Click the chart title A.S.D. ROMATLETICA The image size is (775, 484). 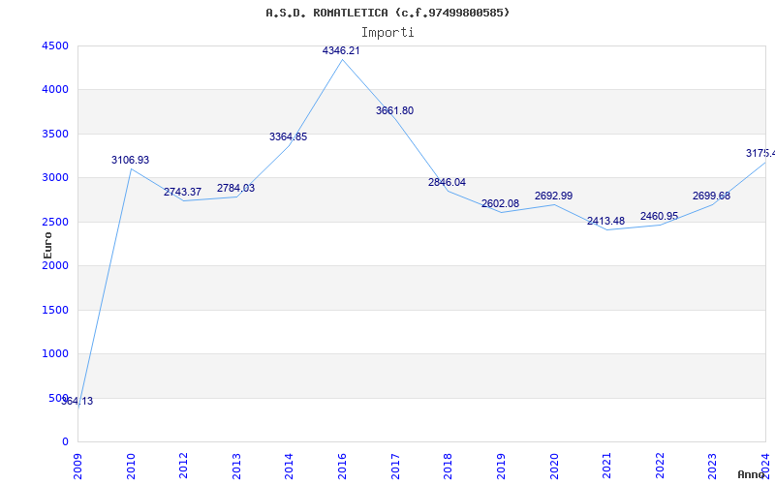(387, 13)
